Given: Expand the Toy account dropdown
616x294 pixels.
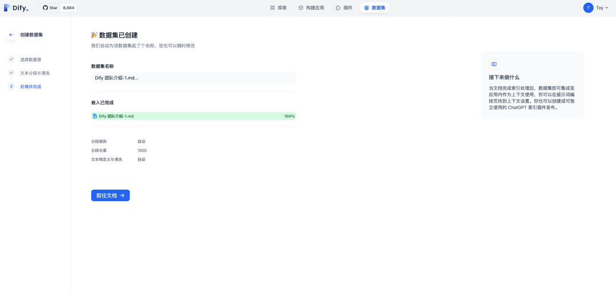Looking at the screenshot, I should pos(602,8).
